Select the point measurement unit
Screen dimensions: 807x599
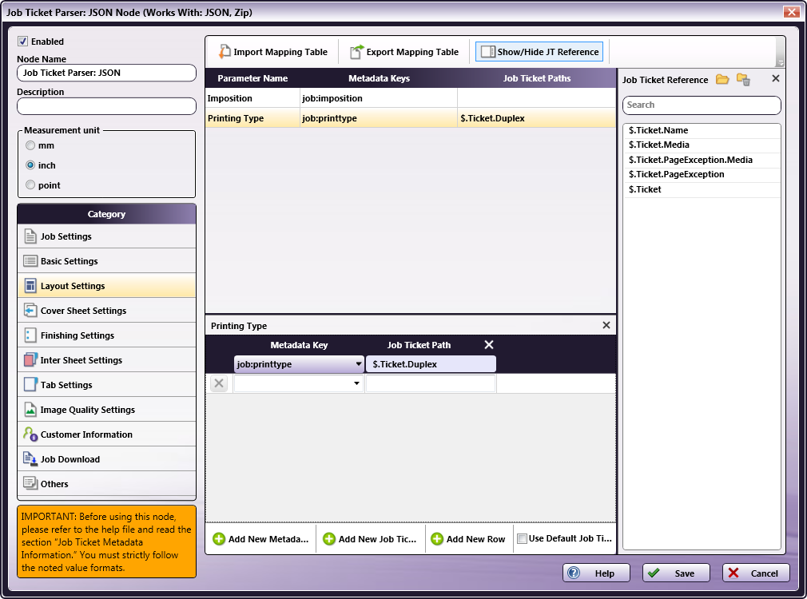(31, 185)
